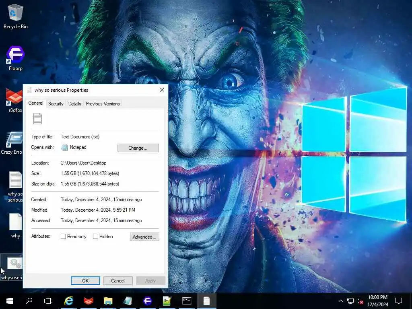Screen dimensions: 412x309
Task: Switch to the Notepad taskbar icon
Action: [x=128, y=301]
